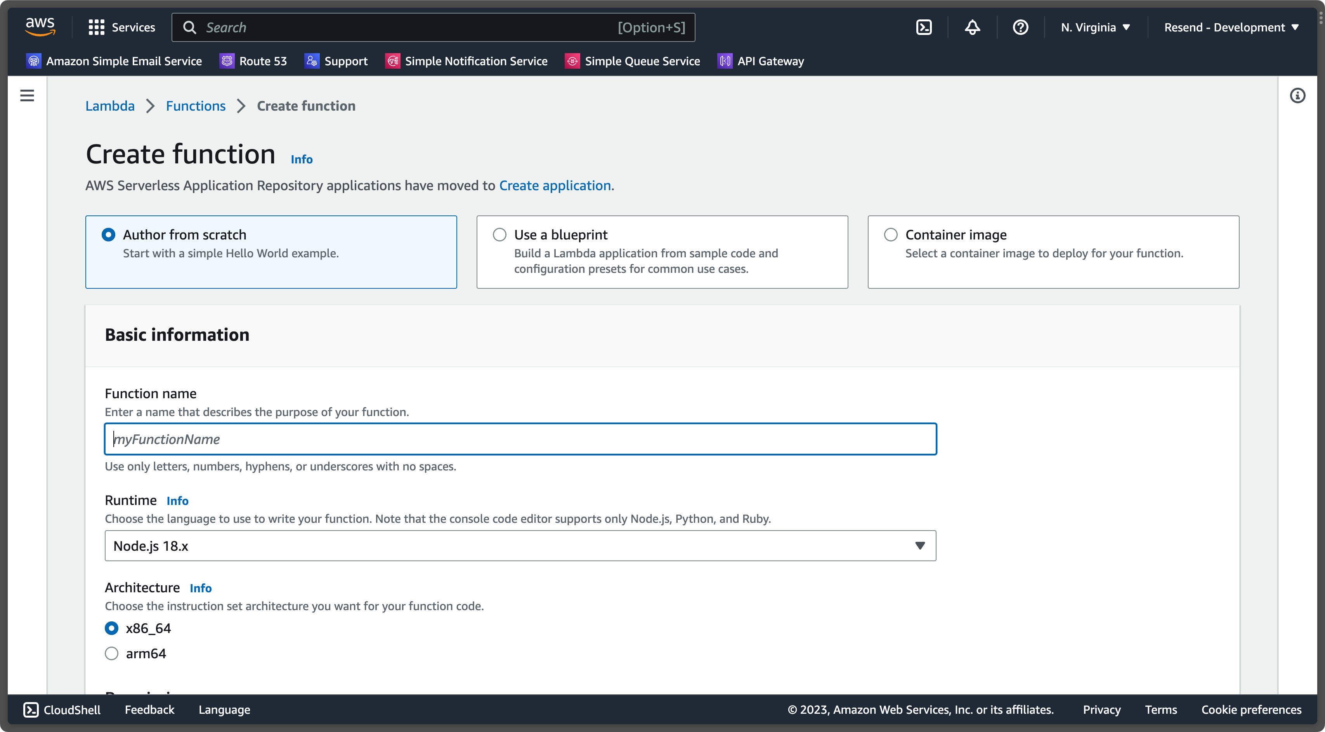Select Author from scratch option
The width and height of the screenshot is (1325, 732).
108,234
